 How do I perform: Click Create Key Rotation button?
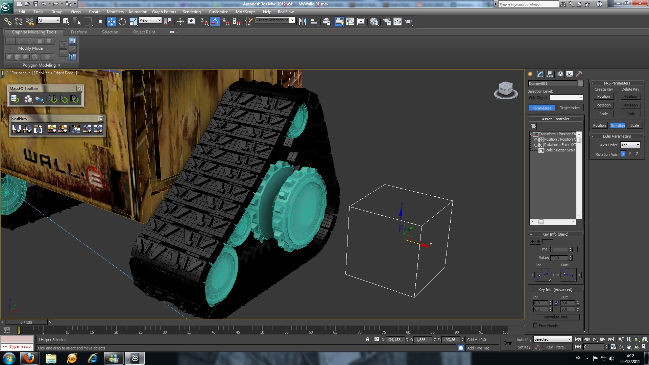pos(603,105)
